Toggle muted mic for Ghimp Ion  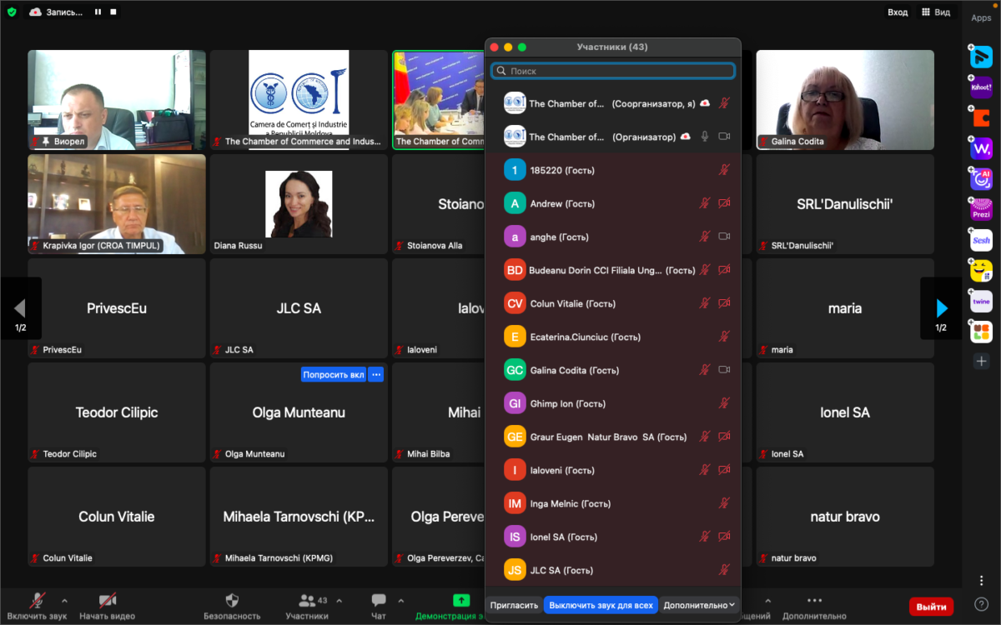(x=724, y=403)
